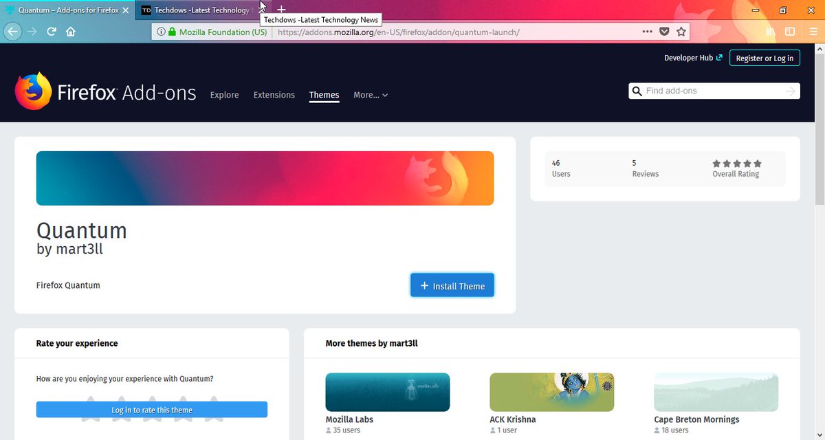Expand the More… dropdown menu

tap(371, 95)
